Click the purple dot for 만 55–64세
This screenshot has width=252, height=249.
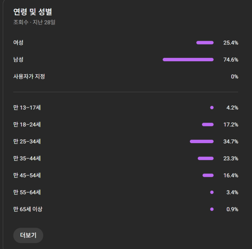coord(212,192)
